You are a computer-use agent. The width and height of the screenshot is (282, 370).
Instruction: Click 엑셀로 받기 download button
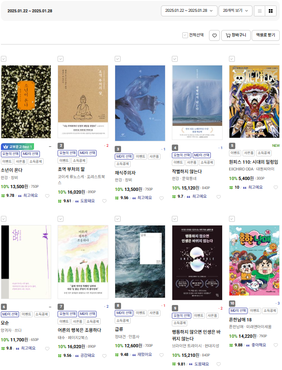click(x=266, y=35)
